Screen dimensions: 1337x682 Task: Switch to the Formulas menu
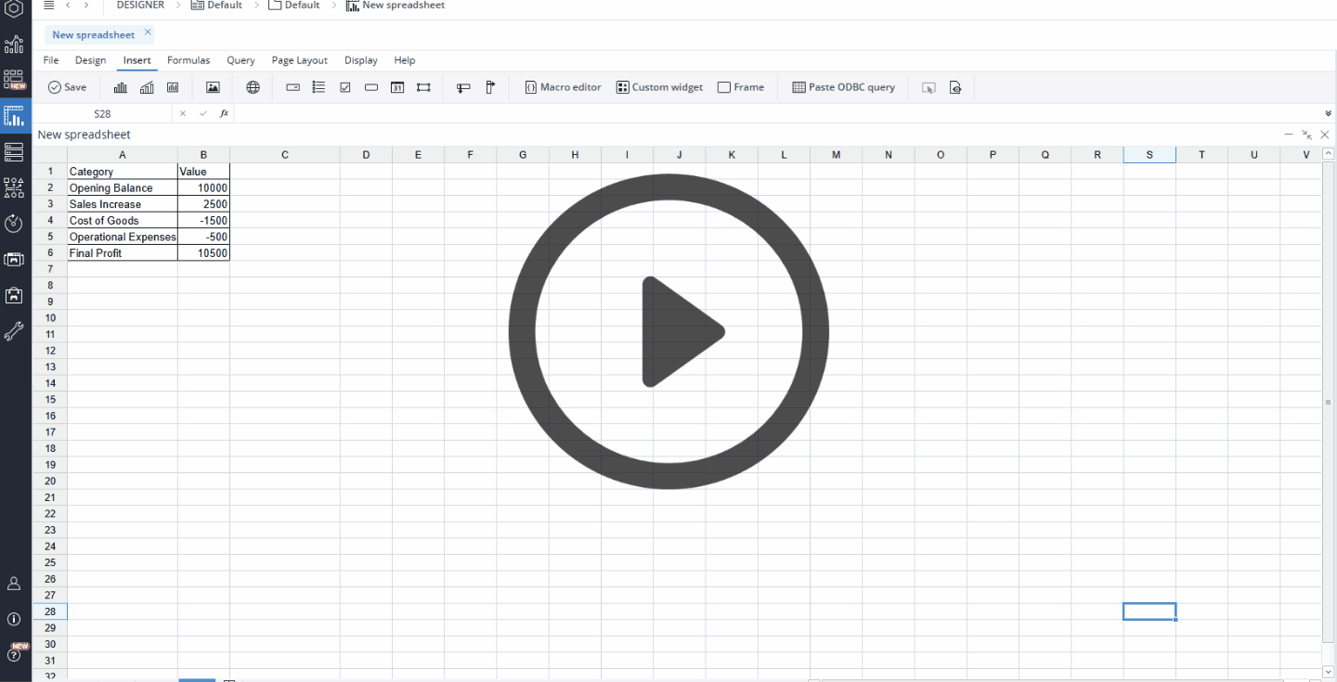[188, 59]
